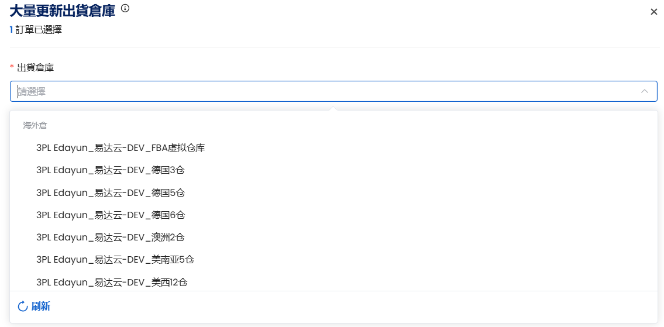This screenshot has height=327, width=664.
Task: Collapse the warehouse dropdown using the chevron
Action: (645, 91)
